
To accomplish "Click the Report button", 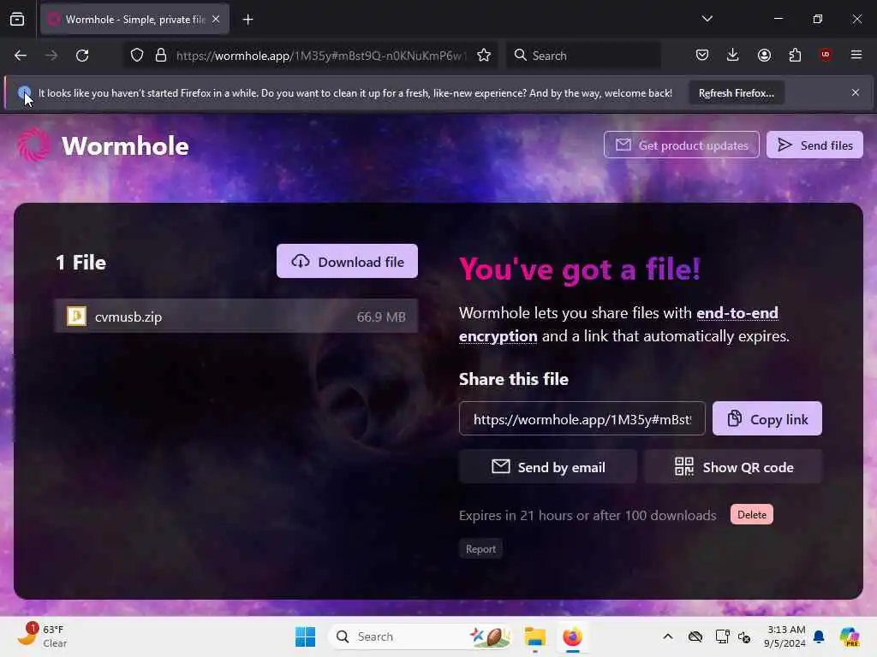I will 480,548.
